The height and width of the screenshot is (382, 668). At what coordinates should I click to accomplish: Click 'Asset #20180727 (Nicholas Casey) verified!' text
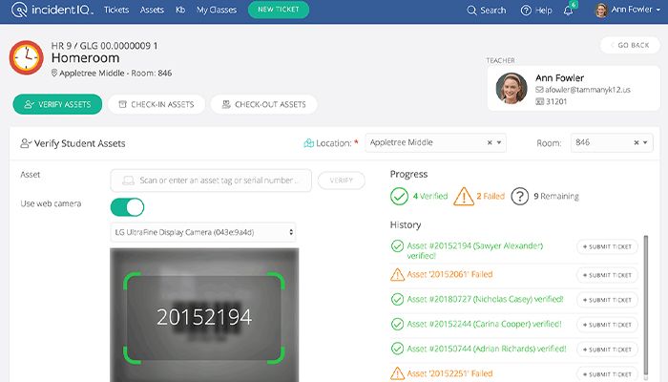[485, 299]
